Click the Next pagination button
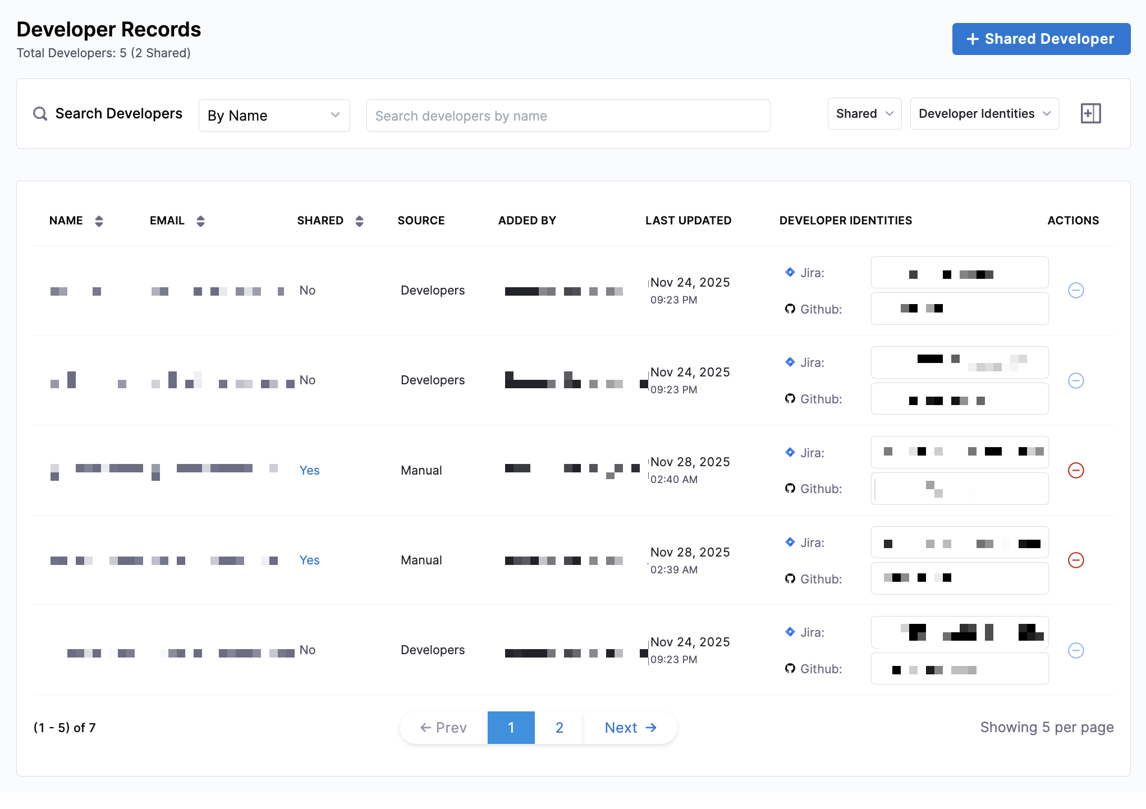 tap(630, 728)
